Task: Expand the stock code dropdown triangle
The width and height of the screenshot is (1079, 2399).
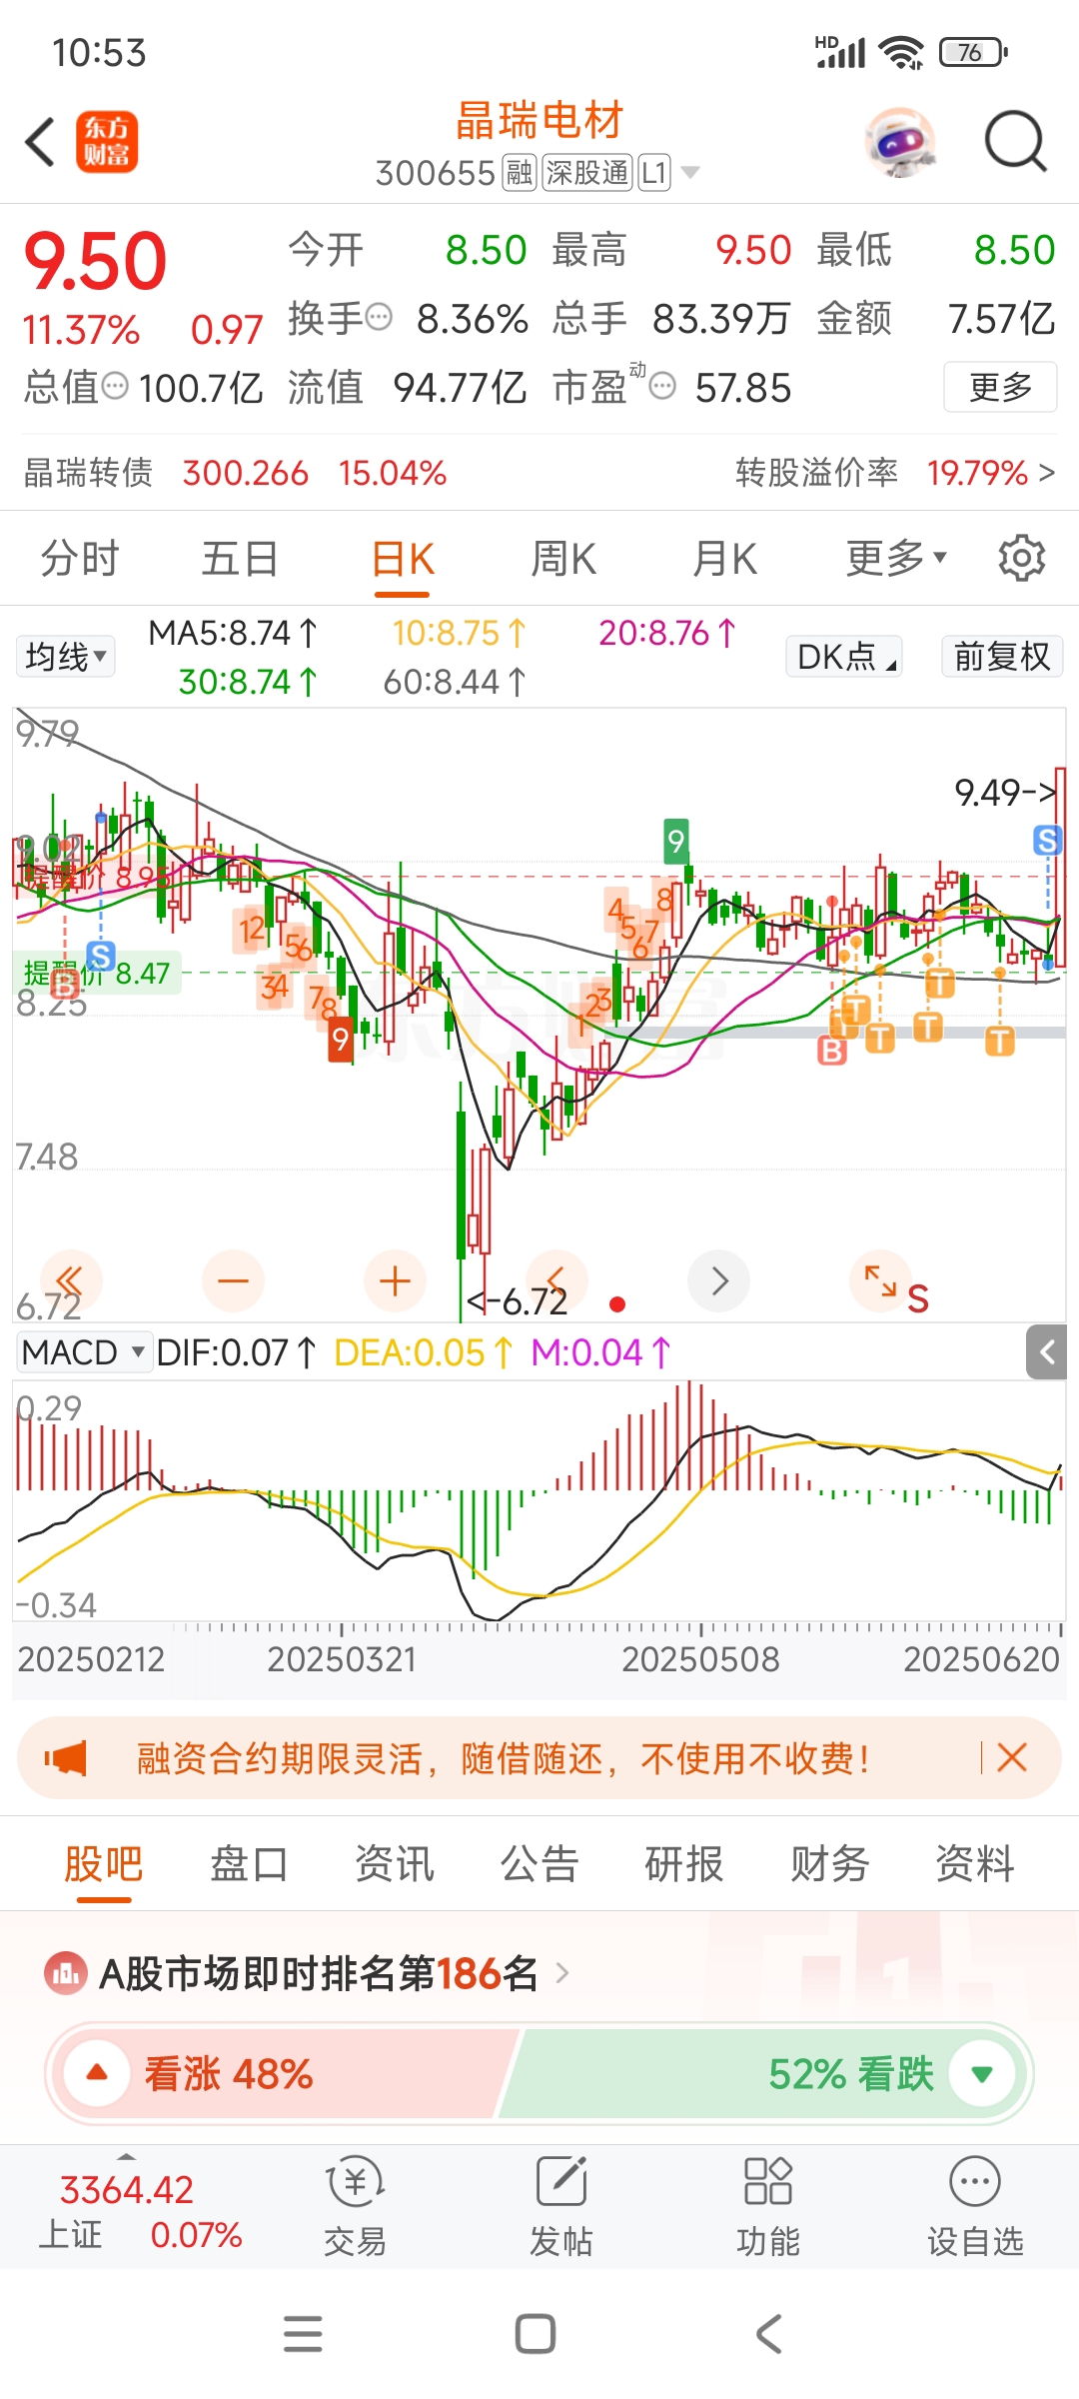Action: (x=689, y=173)
